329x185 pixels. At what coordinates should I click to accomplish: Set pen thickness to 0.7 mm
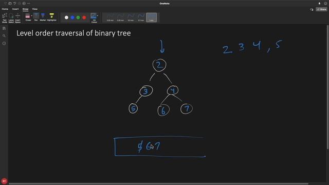click(x=141, y=17)
